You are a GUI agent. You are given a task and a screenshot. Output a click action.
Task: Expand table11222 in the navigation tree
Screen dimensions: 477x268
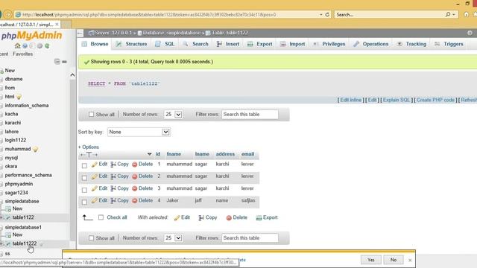(x=1, y=243)
